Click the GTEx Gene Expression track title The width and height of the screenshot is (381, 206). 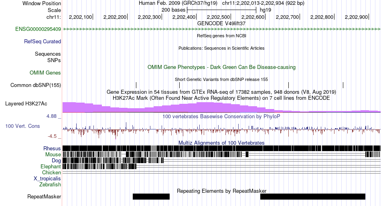221,92
